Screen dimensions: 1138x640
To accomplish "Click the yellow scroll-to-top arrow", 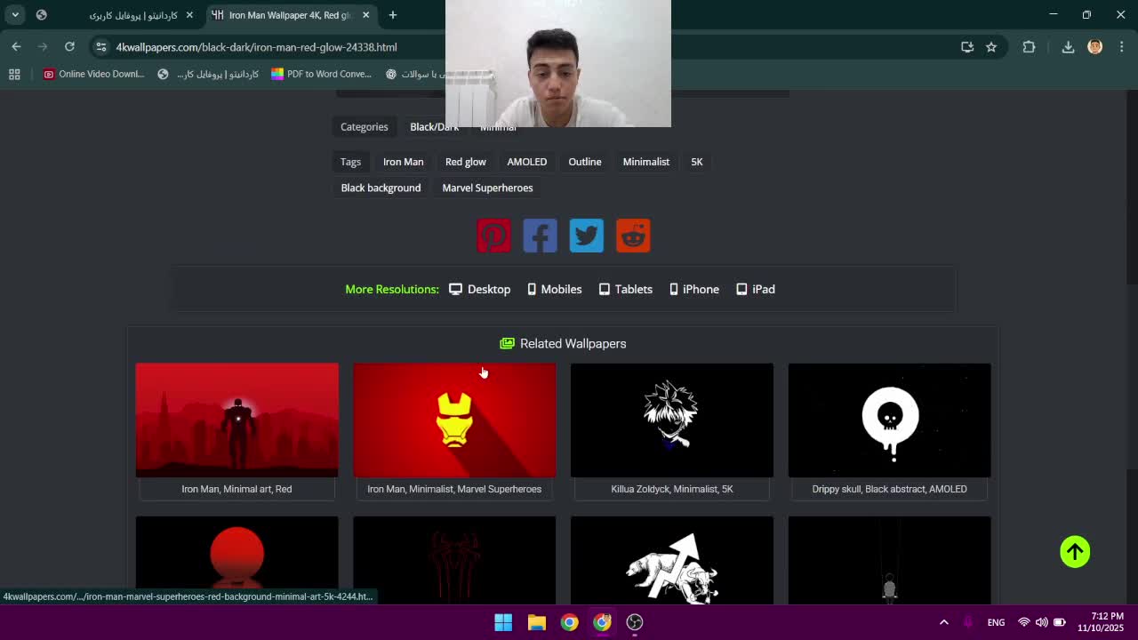I will [x=1075, y=551].
